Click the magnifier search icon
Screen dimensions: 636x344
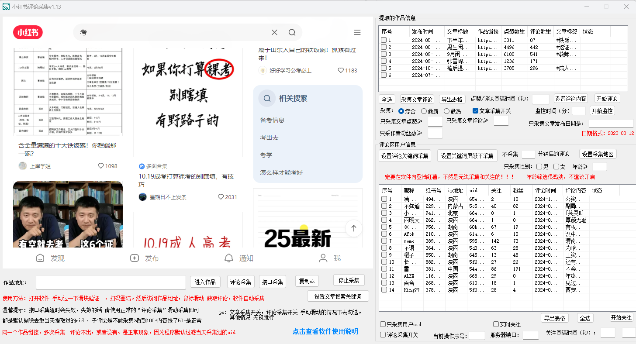[292, 32]
